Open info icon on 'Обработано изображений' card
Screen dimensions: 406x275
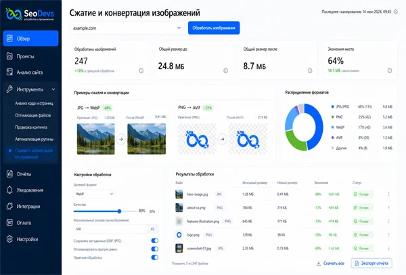point(141,70)
